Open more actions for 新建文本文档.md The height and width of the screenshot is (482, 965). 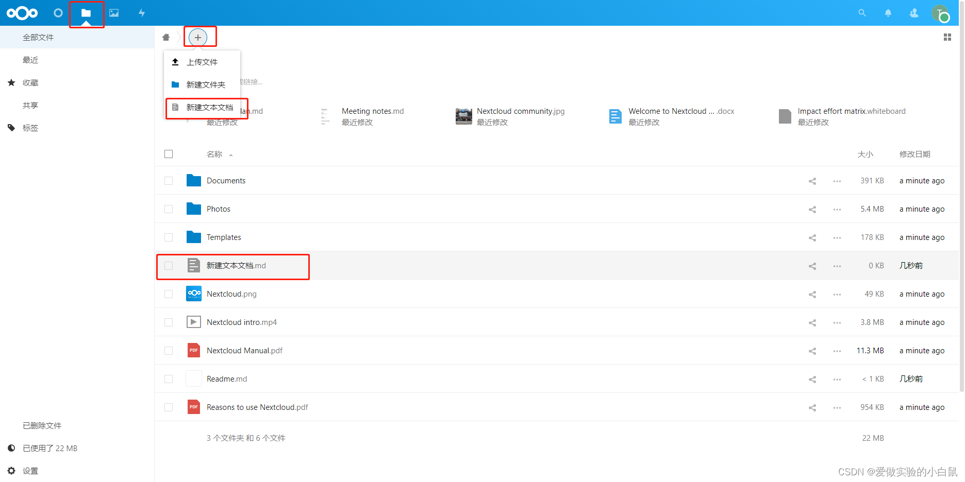click(x=837, y=266)
